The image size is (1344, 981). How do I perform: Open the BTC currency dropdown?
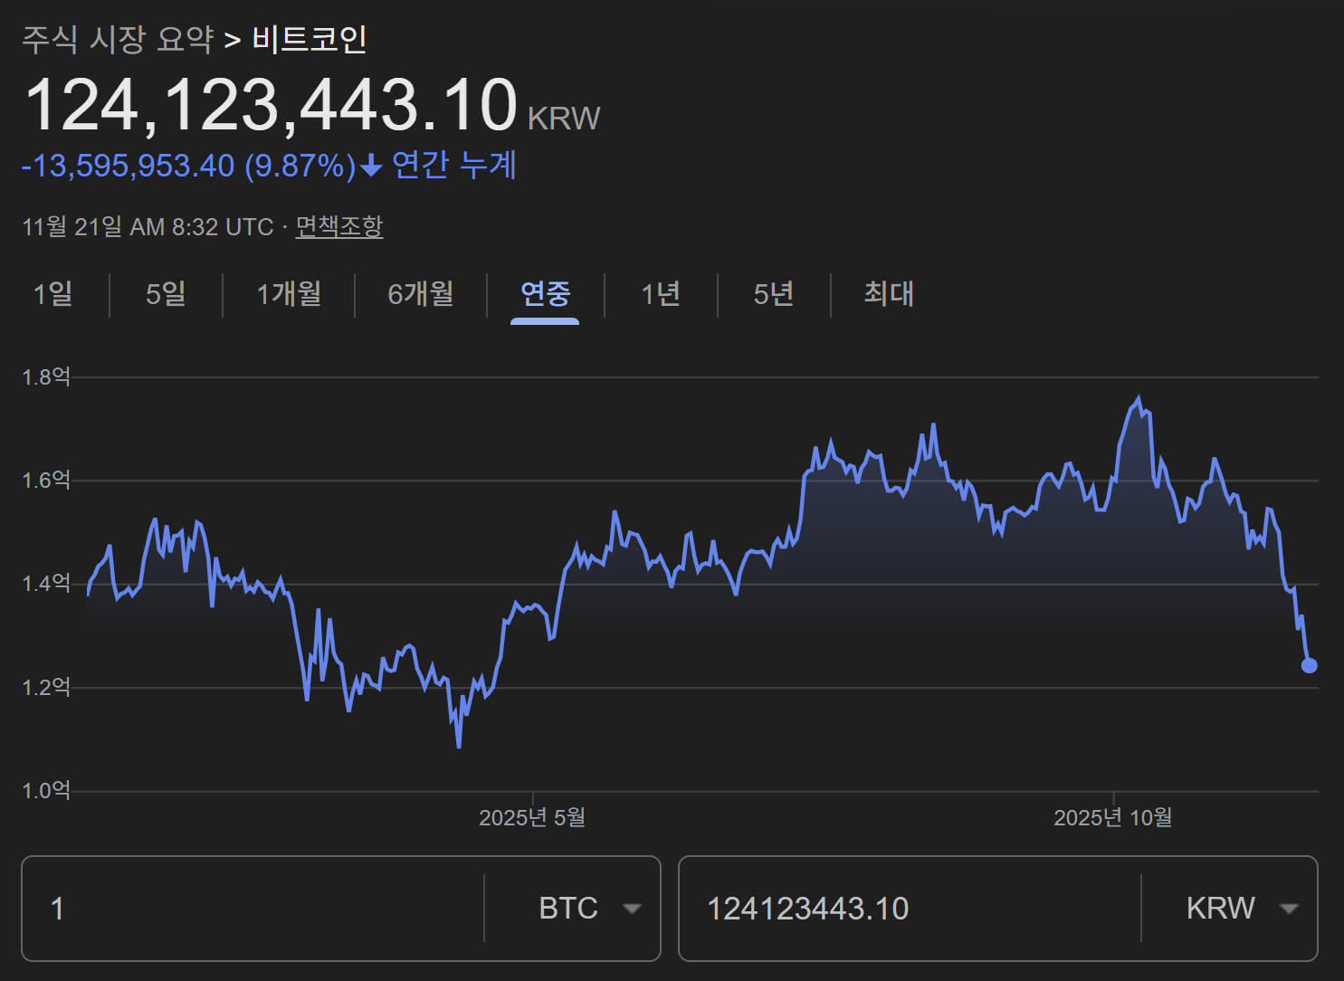click(590, 908)
